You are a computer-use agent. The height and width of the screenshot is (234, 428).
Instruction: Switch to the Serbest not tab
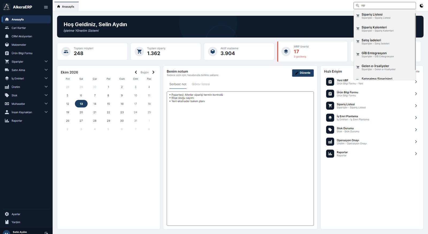pyautogui.click(x=178, y=84)
